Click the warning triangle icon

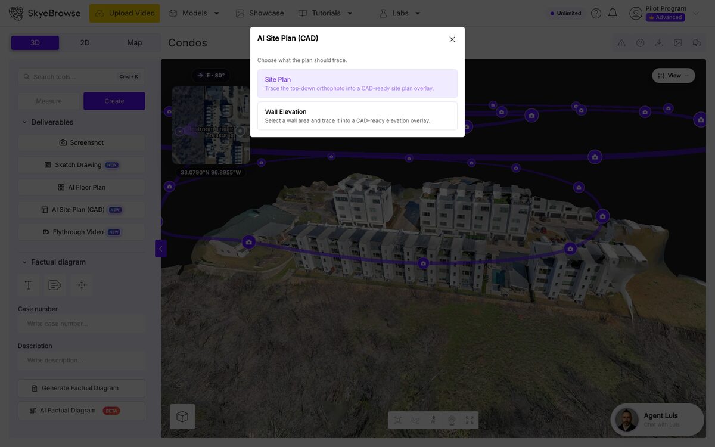click(621, 43)
